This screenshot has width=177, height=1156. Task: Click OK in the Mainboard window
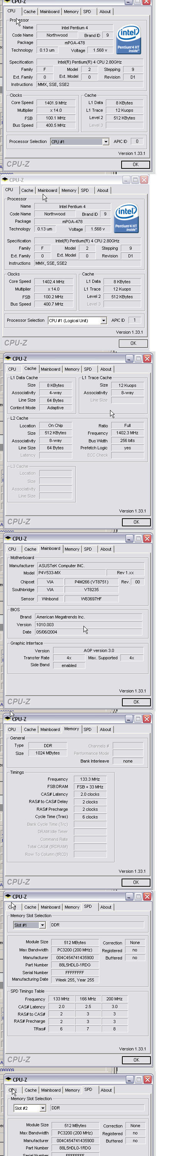[x=136, y=702]
